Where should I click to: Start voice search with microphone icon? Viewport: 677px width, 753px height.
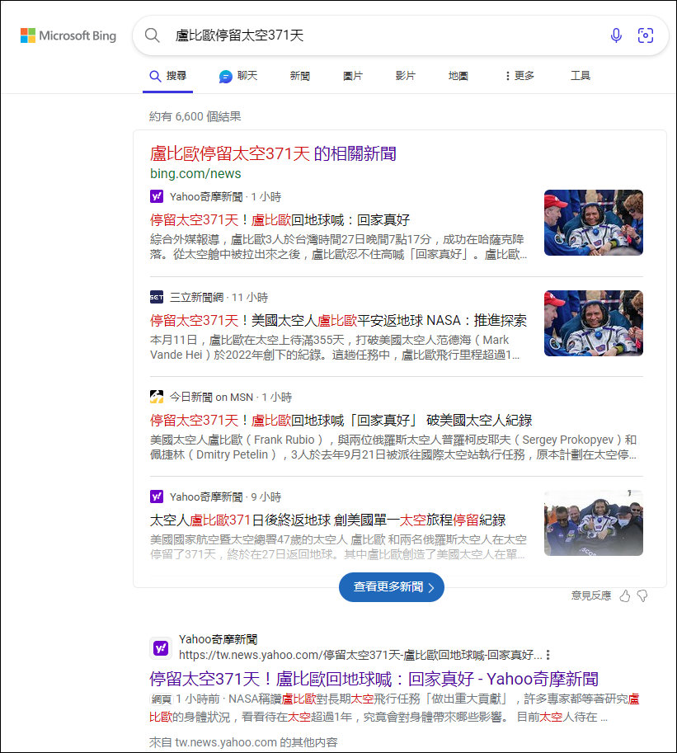click(616, 35)
